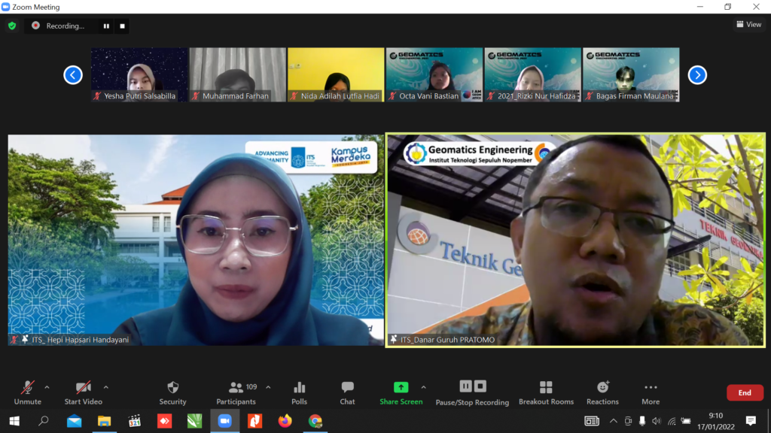The image size is (771, 433).
Task: Start Video from the toolbar
Action: tap(83, 392)
